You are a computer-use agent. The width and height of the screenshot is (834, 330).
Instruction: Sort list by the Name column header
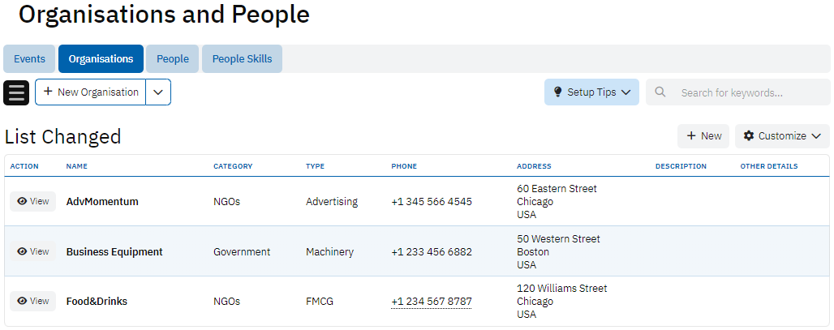tap(77, 166)
